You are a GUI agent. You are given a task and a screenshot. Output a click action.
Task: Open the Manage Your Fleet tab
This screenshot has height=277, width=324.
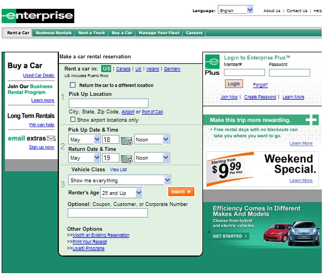[x=159, y=32]
